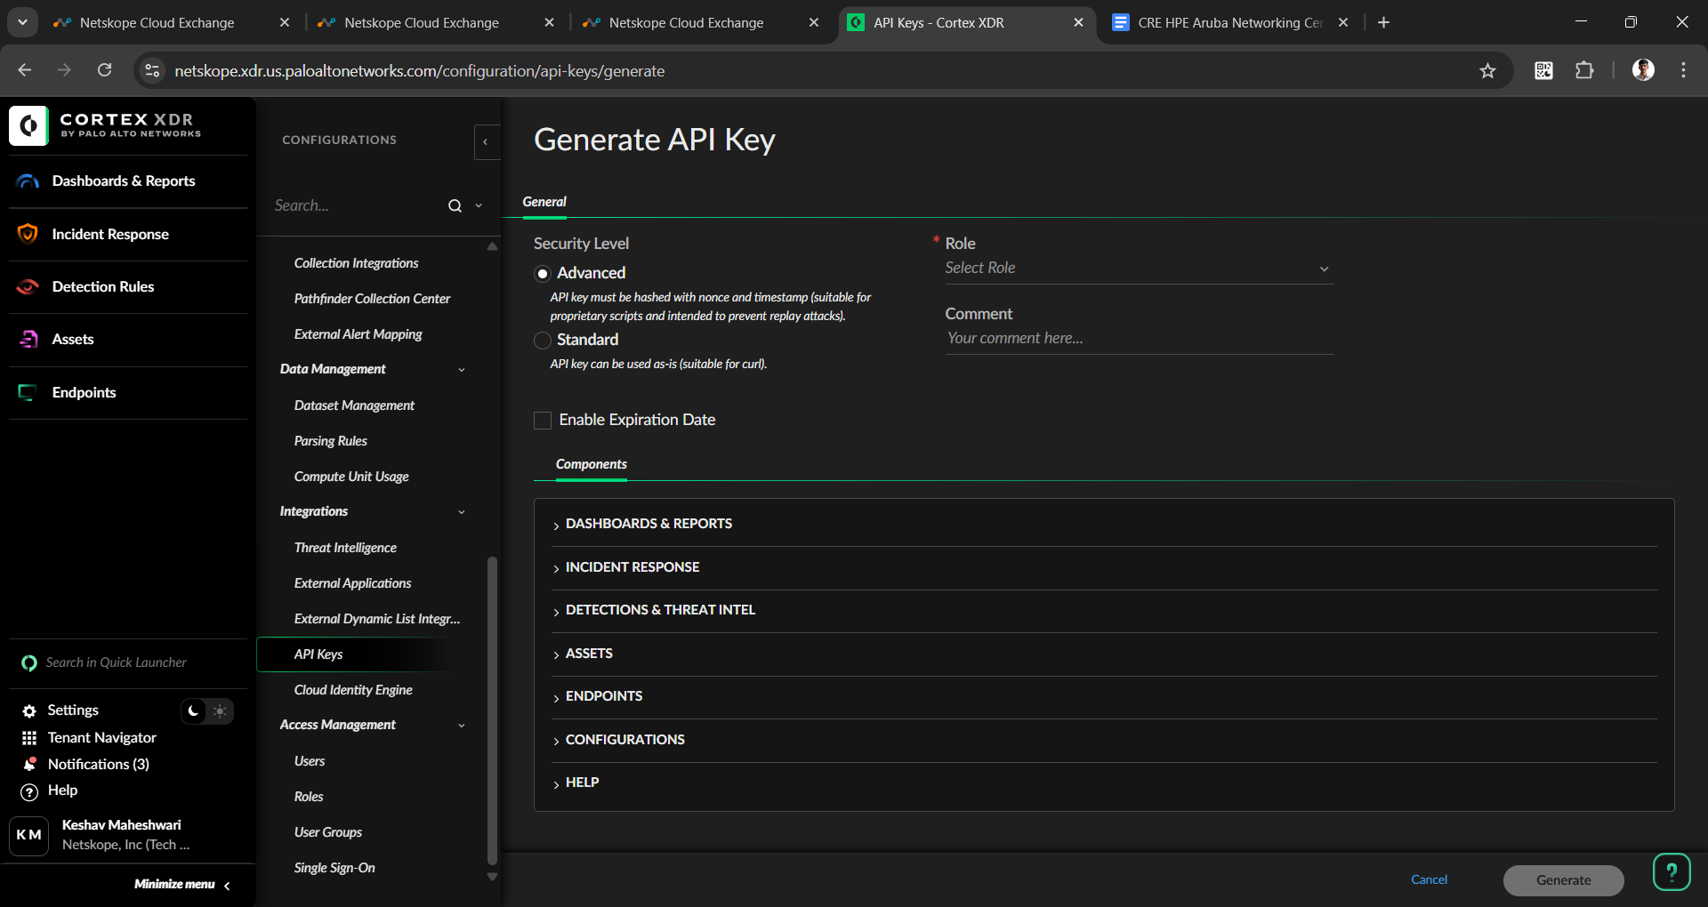Click the search magnifier in Configurations panel

(x=455, y=206)
